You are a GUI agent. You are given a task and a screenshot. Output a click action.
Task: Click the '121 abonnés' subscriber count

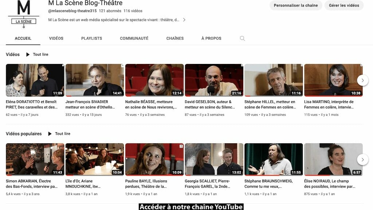(x=110, y=11)
